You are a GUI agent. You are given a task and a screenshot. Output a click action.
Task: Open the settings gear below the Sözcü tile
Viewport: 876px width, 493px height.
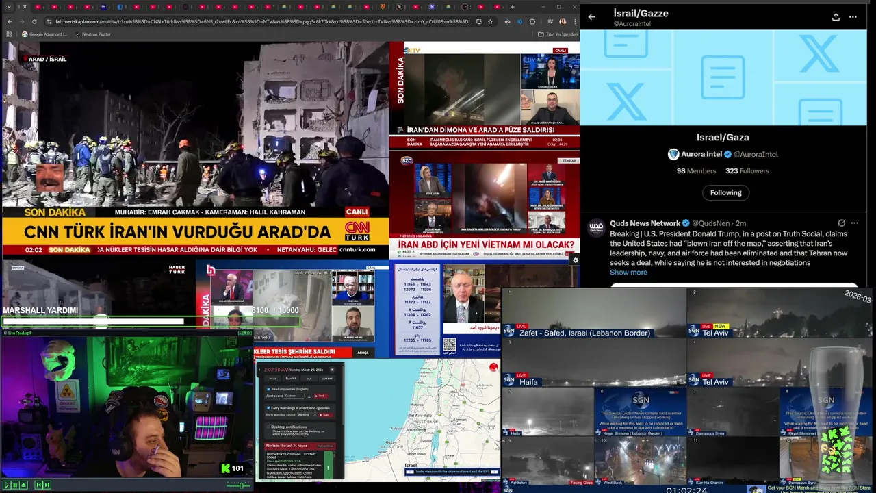(x=575, y=260)
